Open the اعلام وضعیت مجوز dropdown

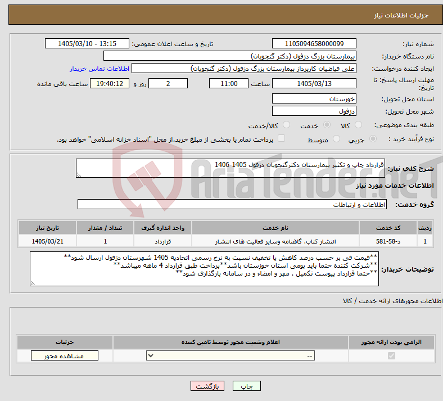(x=230, y=355)
